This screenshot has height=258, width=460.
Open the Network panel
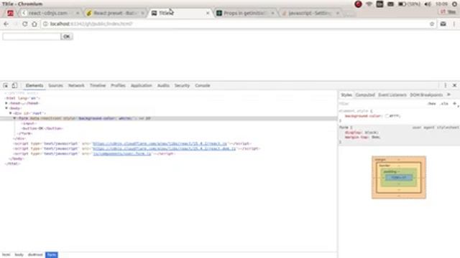coord(76,85)
